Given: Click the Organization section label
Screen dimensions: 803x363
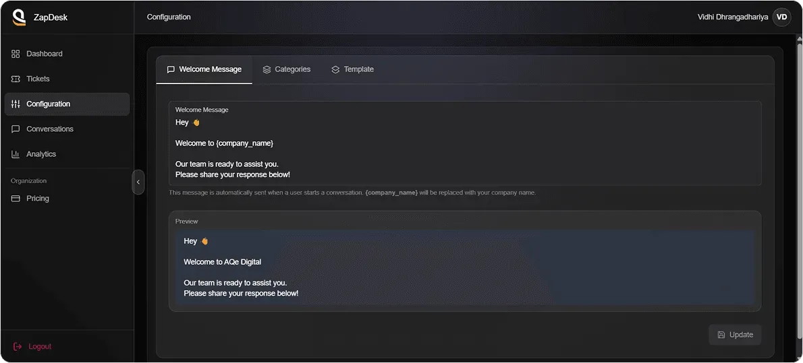Looking at the screenshot, I should [x=28, y=181].
